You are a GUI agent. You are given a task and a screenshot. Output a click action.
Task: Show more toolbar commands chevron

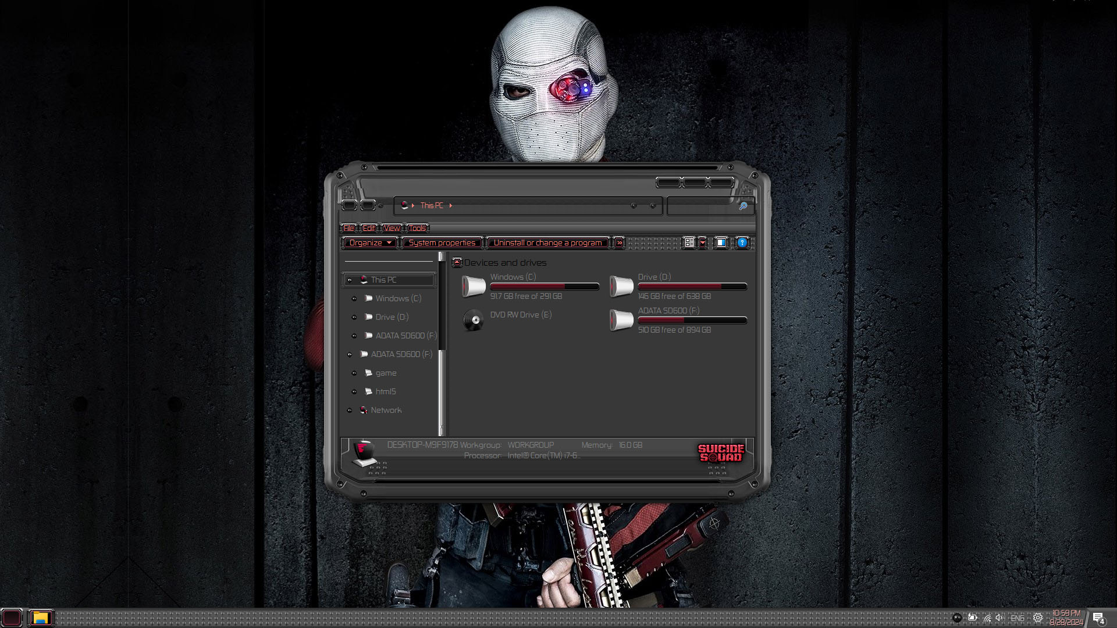point(619,243)
